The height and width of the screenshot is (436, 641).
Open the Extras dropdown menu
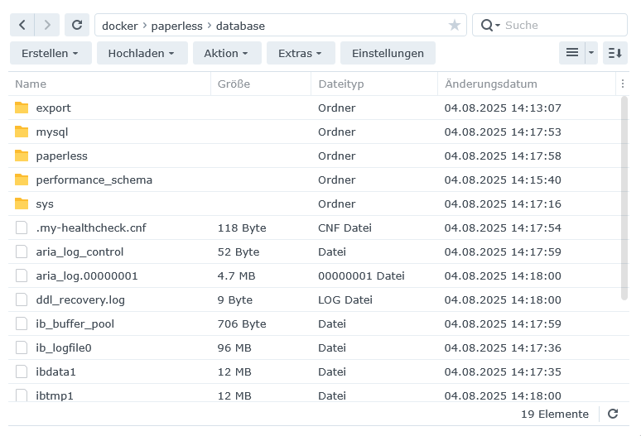(301, 53)
